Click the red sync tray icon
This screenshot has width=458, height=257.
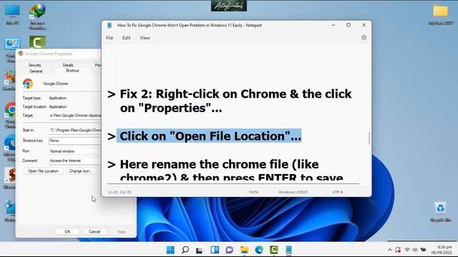coord(398,250)
